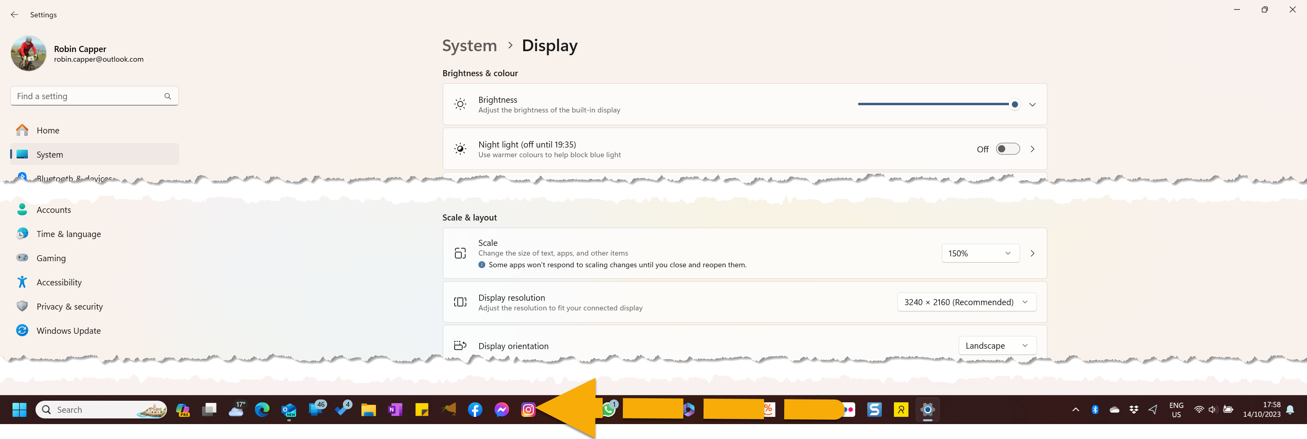Turn on the Night light toggle
The height and width of the screenshot is (439, 1307).
(1007, 149)
